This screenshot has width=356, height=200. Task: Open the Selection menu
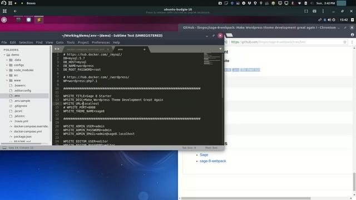pyautogui.click(x=26, y=42)
